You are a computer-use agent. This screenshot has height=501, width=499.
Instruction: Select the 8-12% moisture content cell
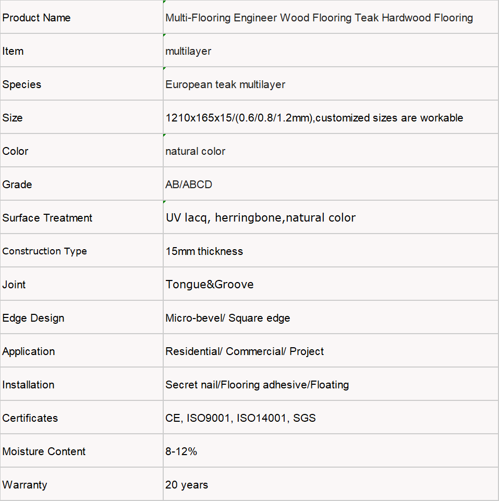point(331,451)
